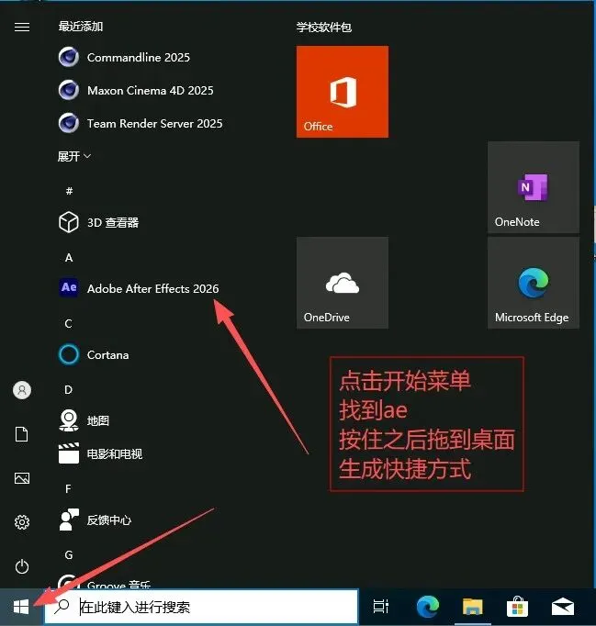The height and width of the screenshot is (626, 596).
Task: Open 反馈中心 feedback hub
Action: point(95,520)
